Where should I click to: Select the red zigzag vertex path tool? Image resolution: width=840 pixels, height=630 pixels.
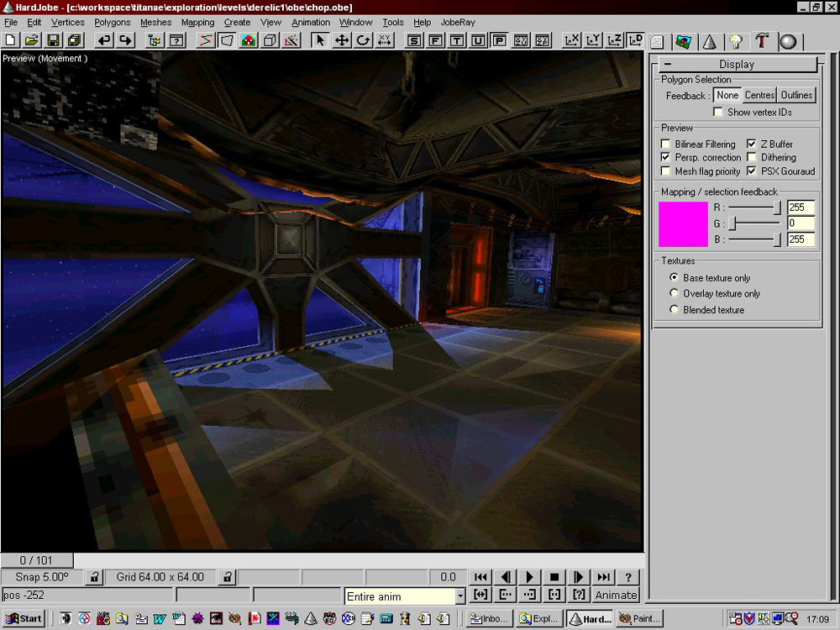pos(207,40)
